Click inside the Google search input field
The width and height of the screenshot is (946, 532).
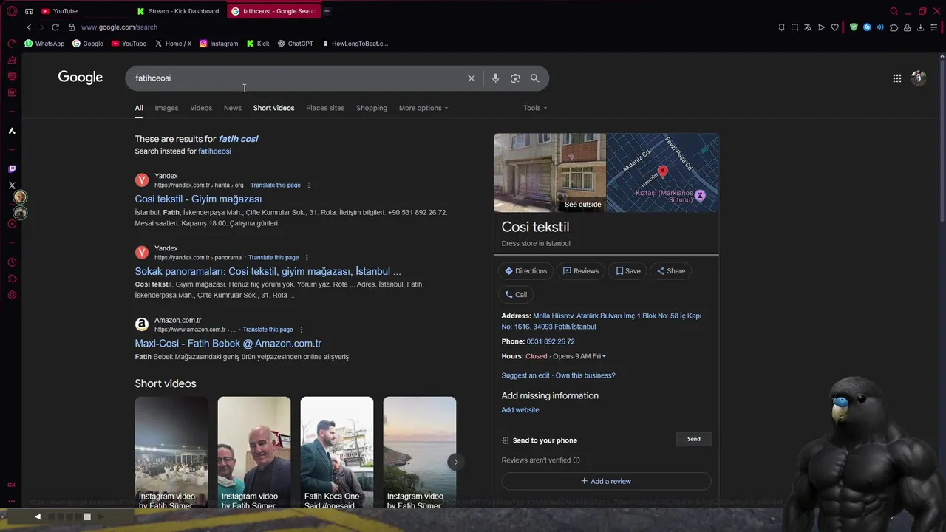pyautogui.click(x=296, y=78)
